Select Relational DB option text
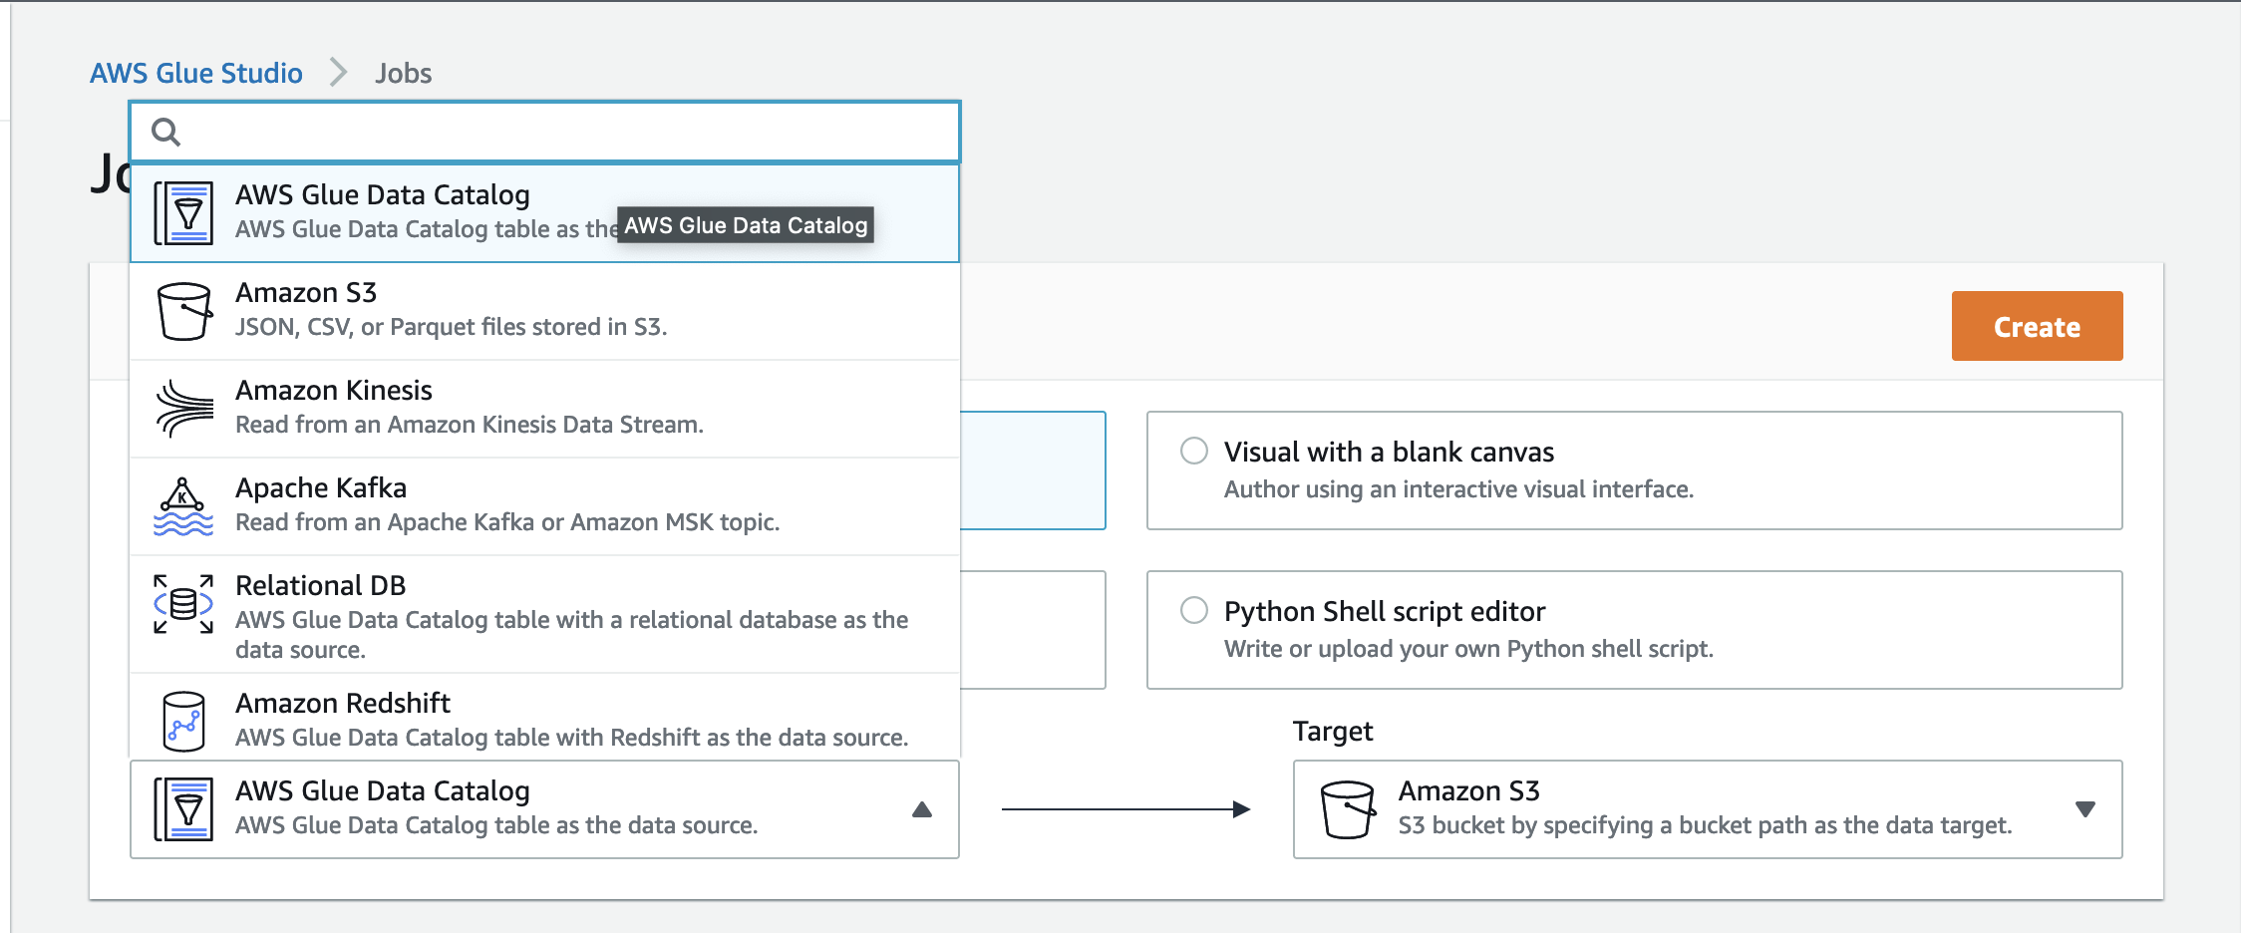 [321, 585]
